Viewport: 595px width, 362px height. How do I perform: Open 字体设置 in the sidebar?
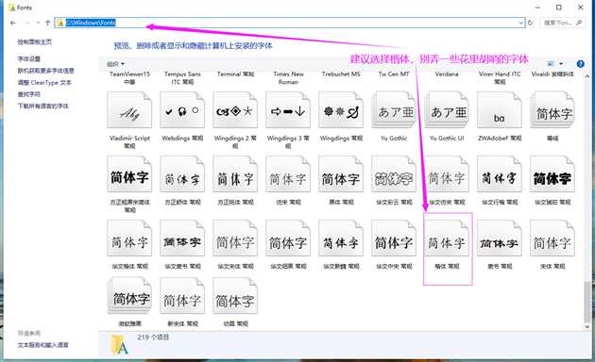coord(29,58)
